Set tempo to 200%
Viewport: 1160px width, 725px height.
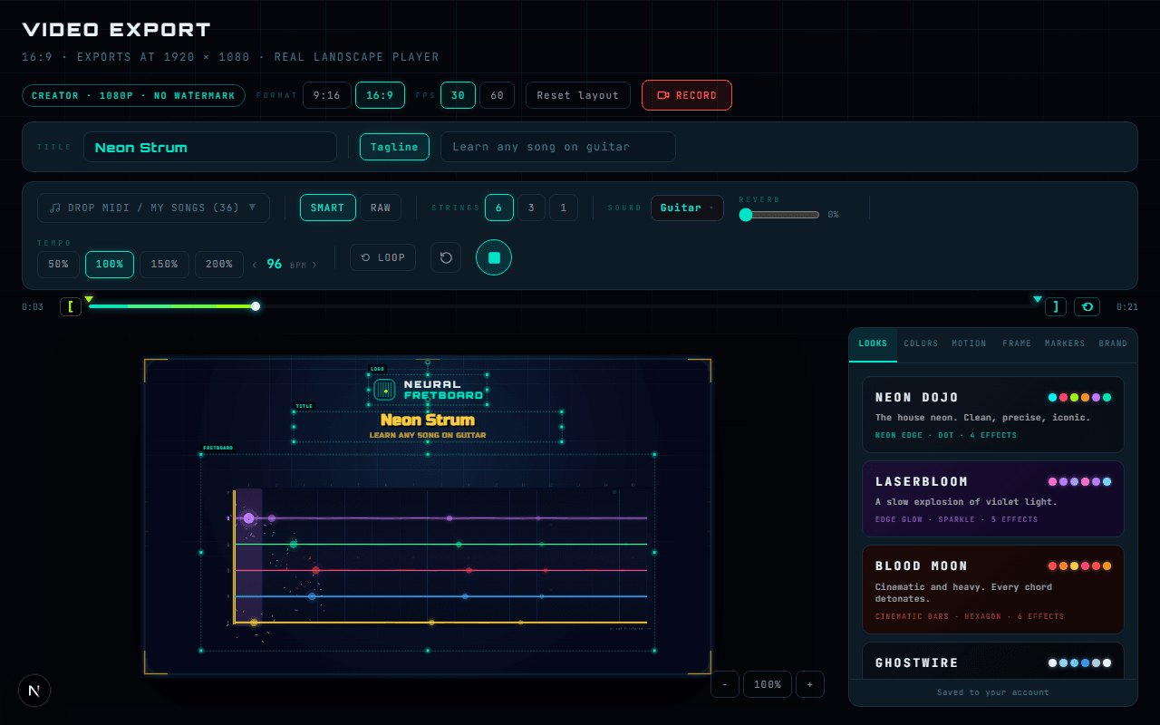coord(219,265)
